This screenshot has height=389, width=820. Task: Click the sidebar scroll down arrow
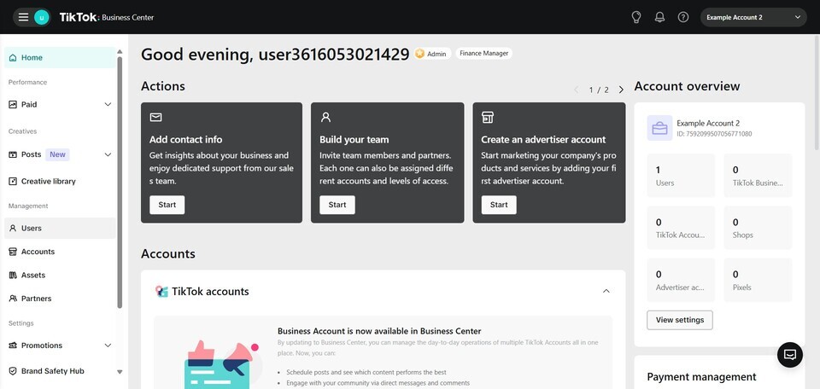(120, 372)
